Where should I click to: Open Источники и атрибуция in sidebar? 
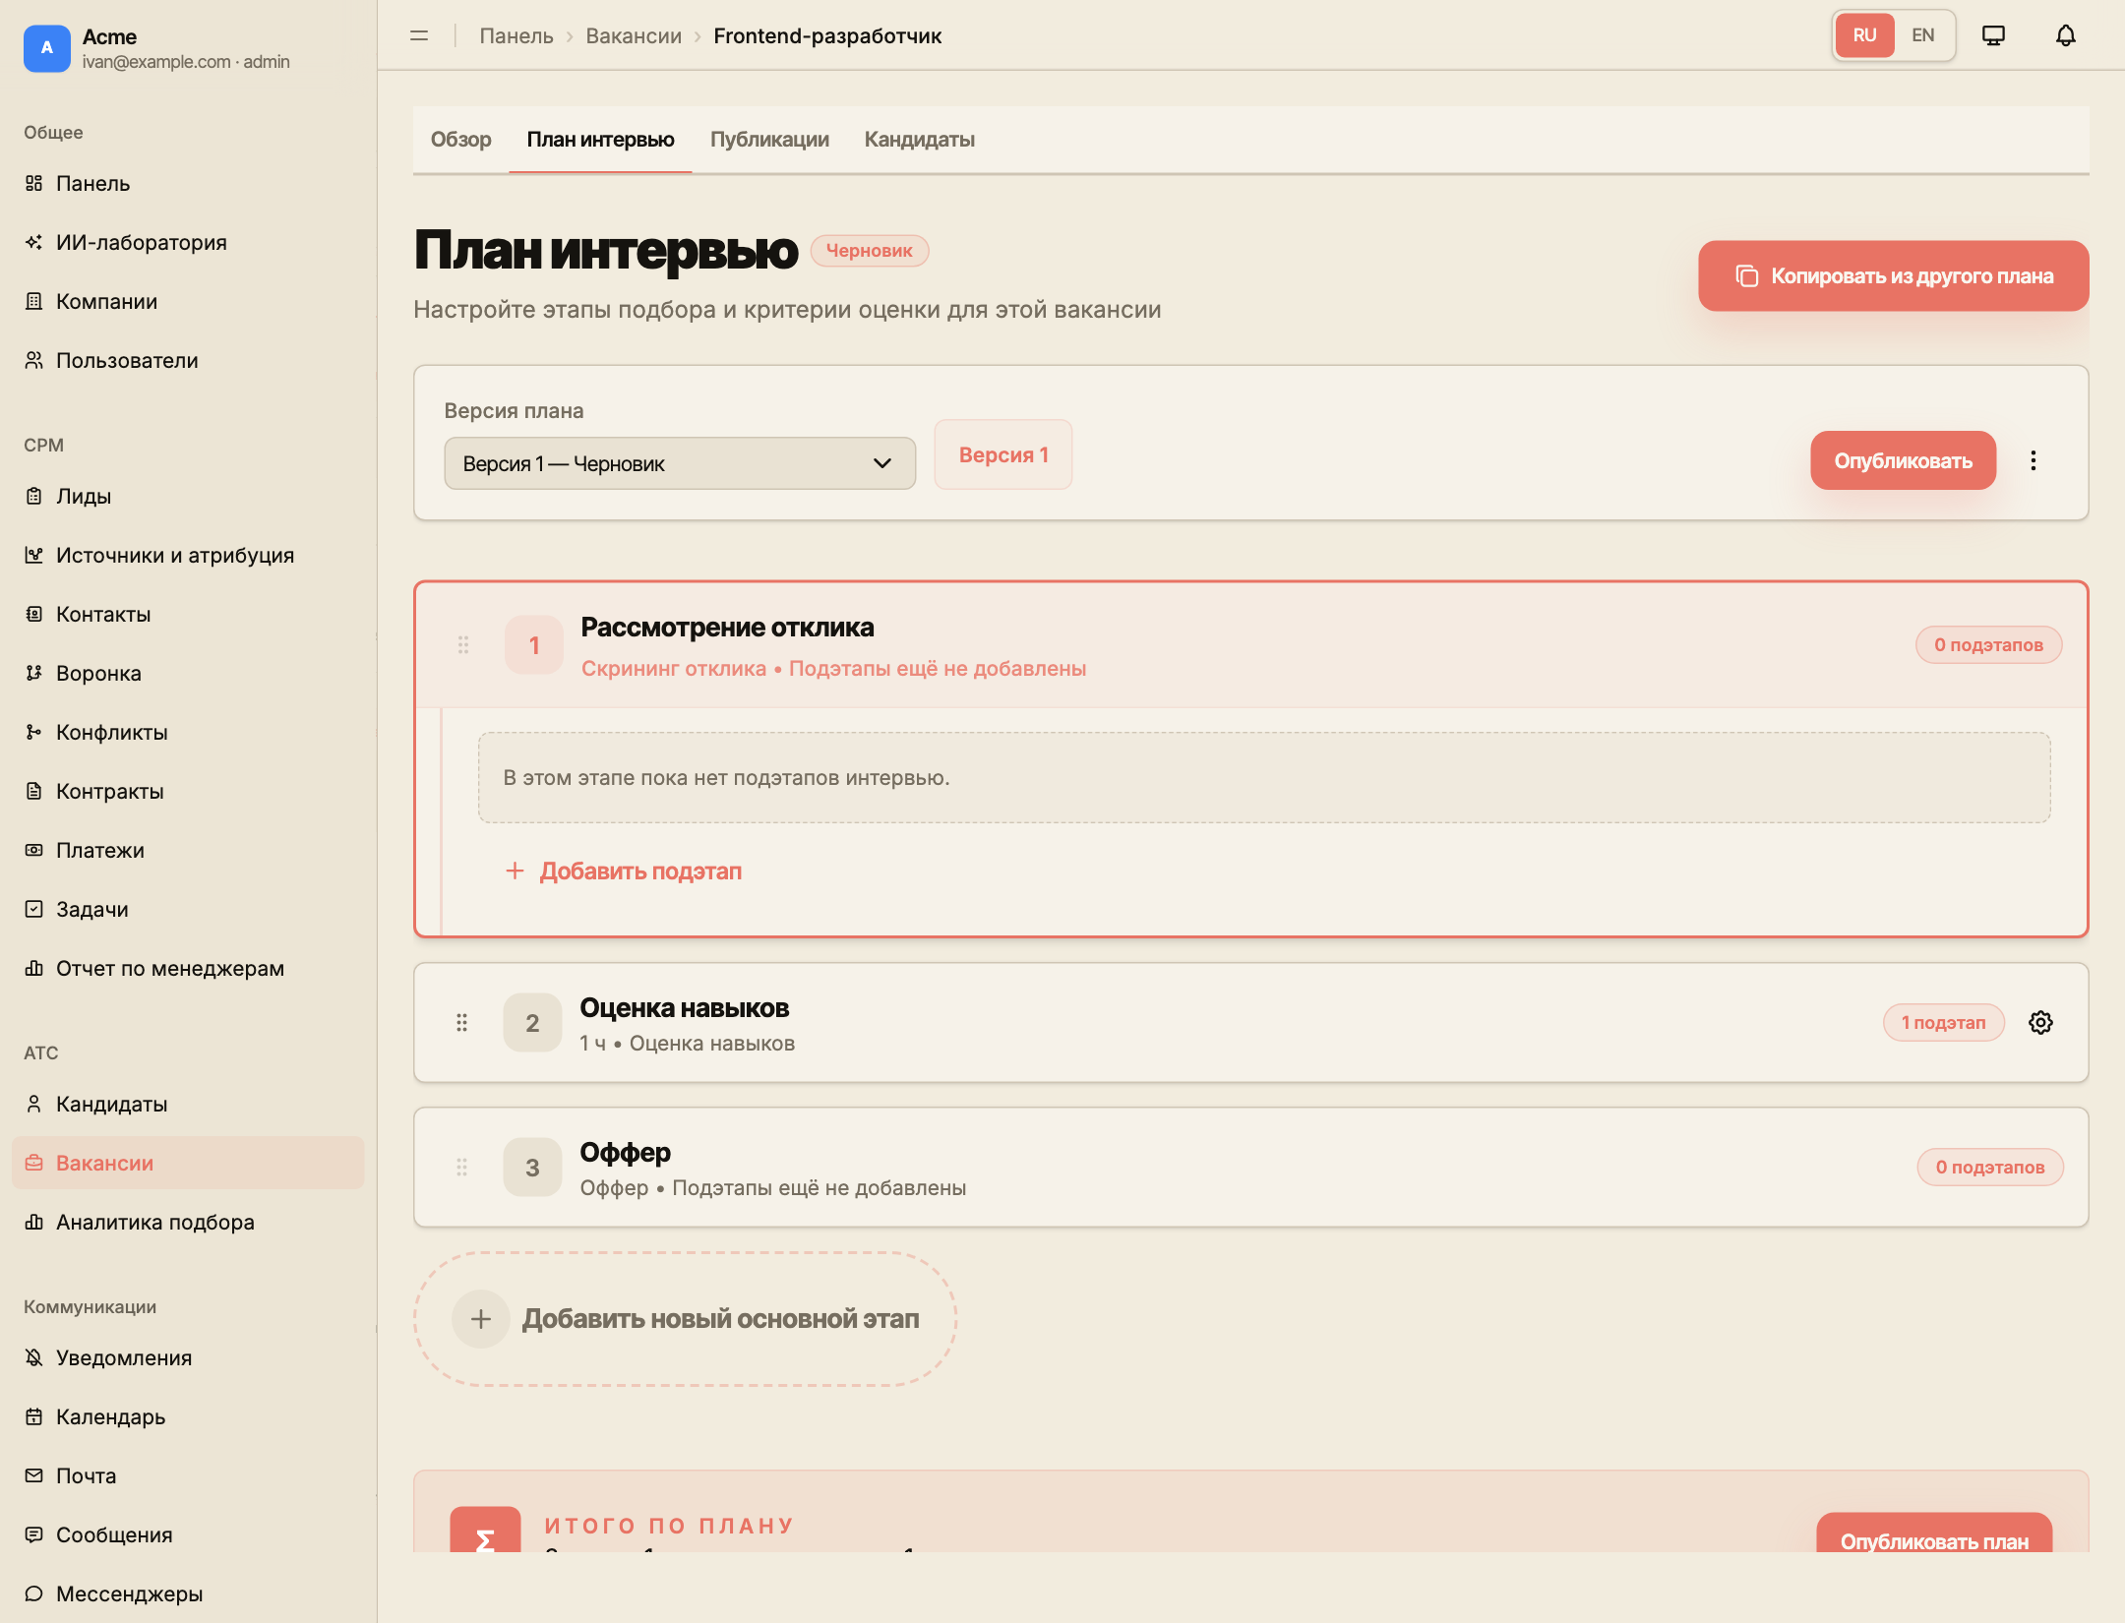pyautogui.click(x=187, y=555)
